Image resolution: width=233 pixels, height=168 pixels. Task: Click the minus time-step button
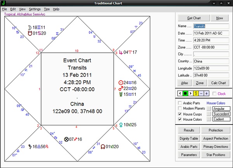point(201,94)
